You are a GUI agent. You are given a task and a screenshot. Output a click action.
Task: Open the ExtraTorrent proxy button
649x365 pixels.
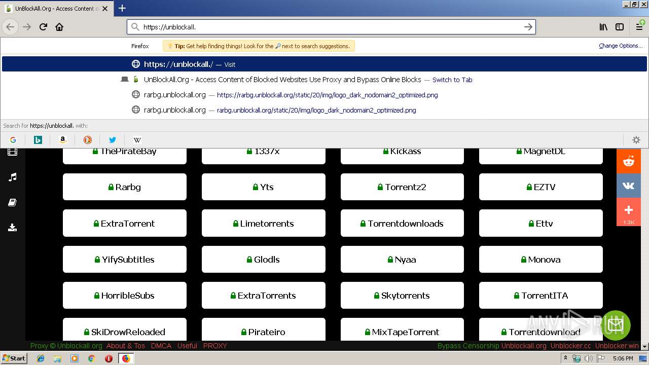tap(125, 223)
